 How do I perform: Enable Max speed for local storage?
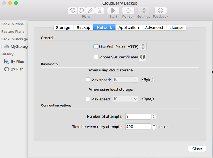click(88, 99)
